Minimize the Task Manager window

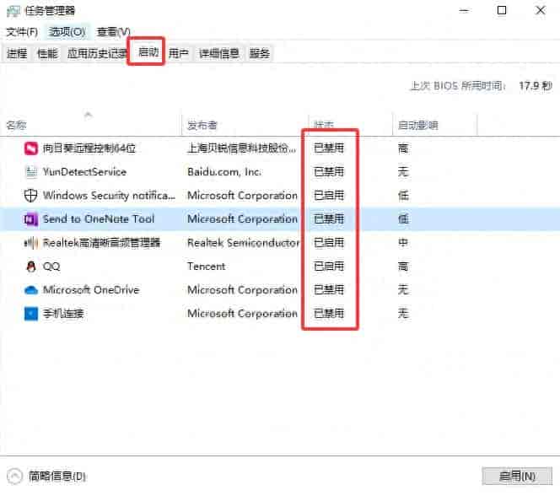[464, 11]
